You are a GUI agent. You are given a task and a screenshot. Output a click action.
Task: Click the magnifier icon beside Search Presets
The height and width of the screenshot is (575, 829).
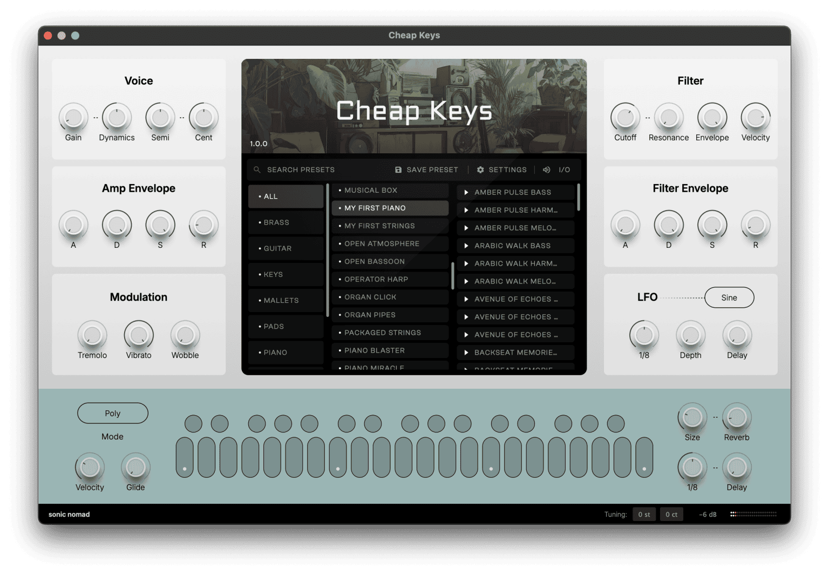(257, 170)
